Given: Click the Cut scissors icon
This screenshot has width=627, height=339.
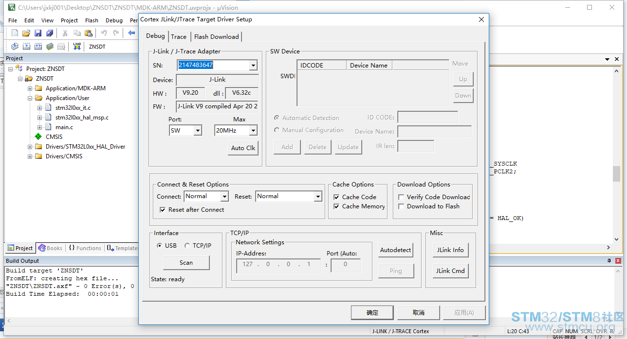Looking at the screenshot, I should coord(65,33).
